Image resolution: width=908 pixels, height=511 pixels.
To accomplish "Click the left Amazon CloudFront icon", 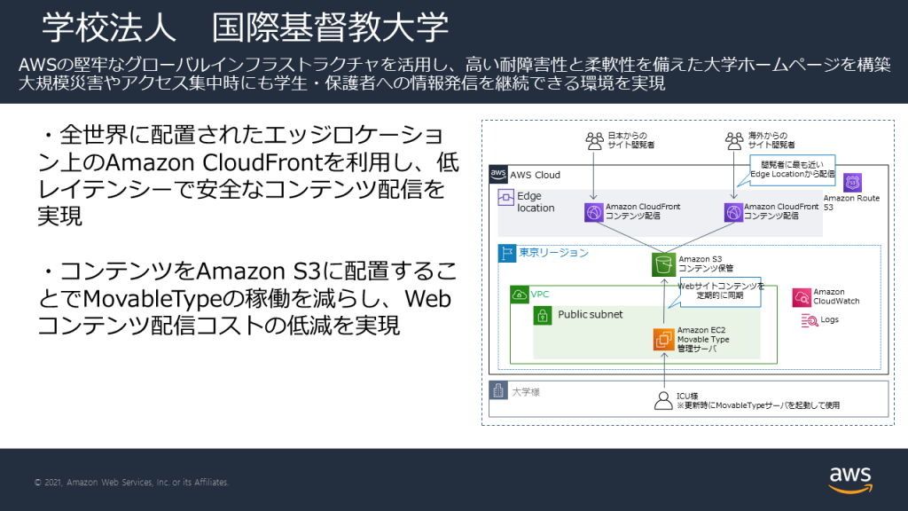I will (593, 213).
